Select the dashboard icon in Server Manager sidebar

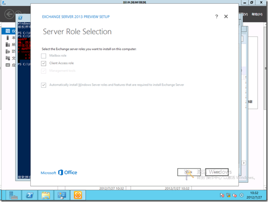point(8,31)
